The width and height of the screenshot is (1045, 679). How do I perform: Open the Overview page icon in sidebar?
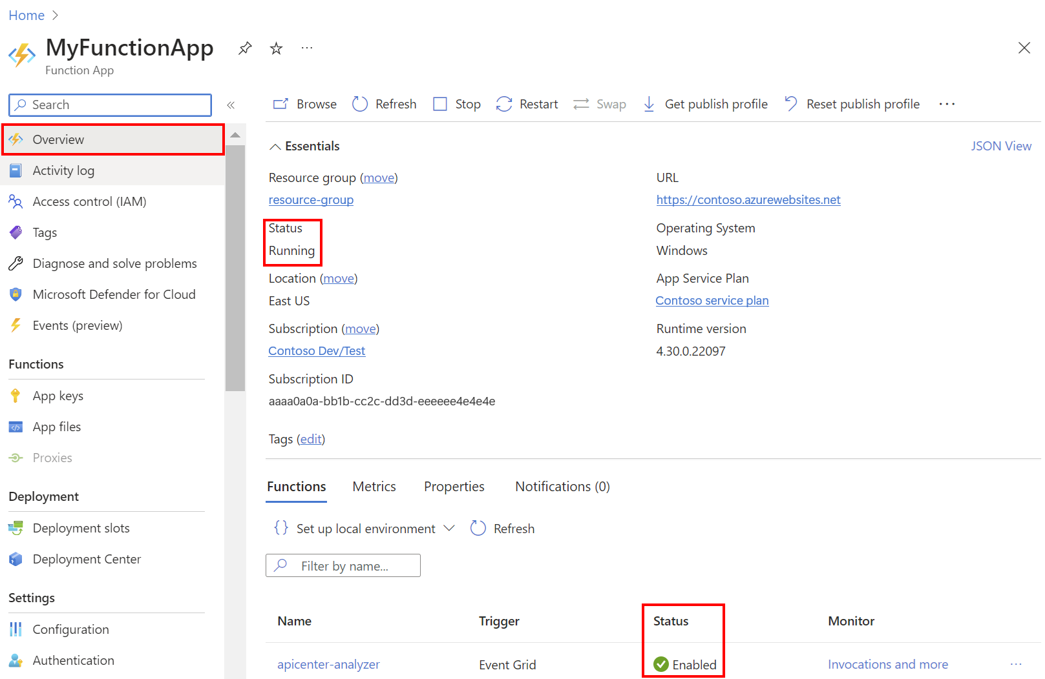pos(16,139)
